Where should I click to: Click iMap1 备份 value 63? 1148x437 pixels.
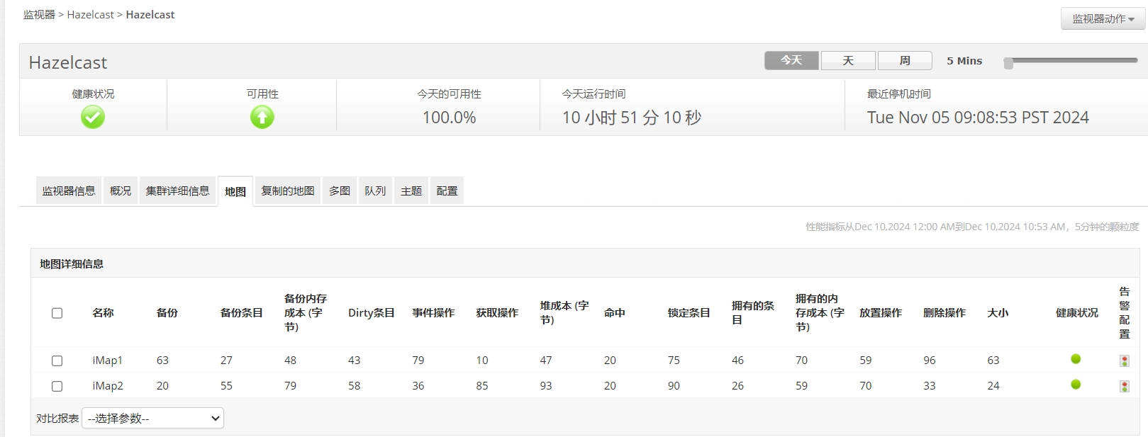[162, 361]
